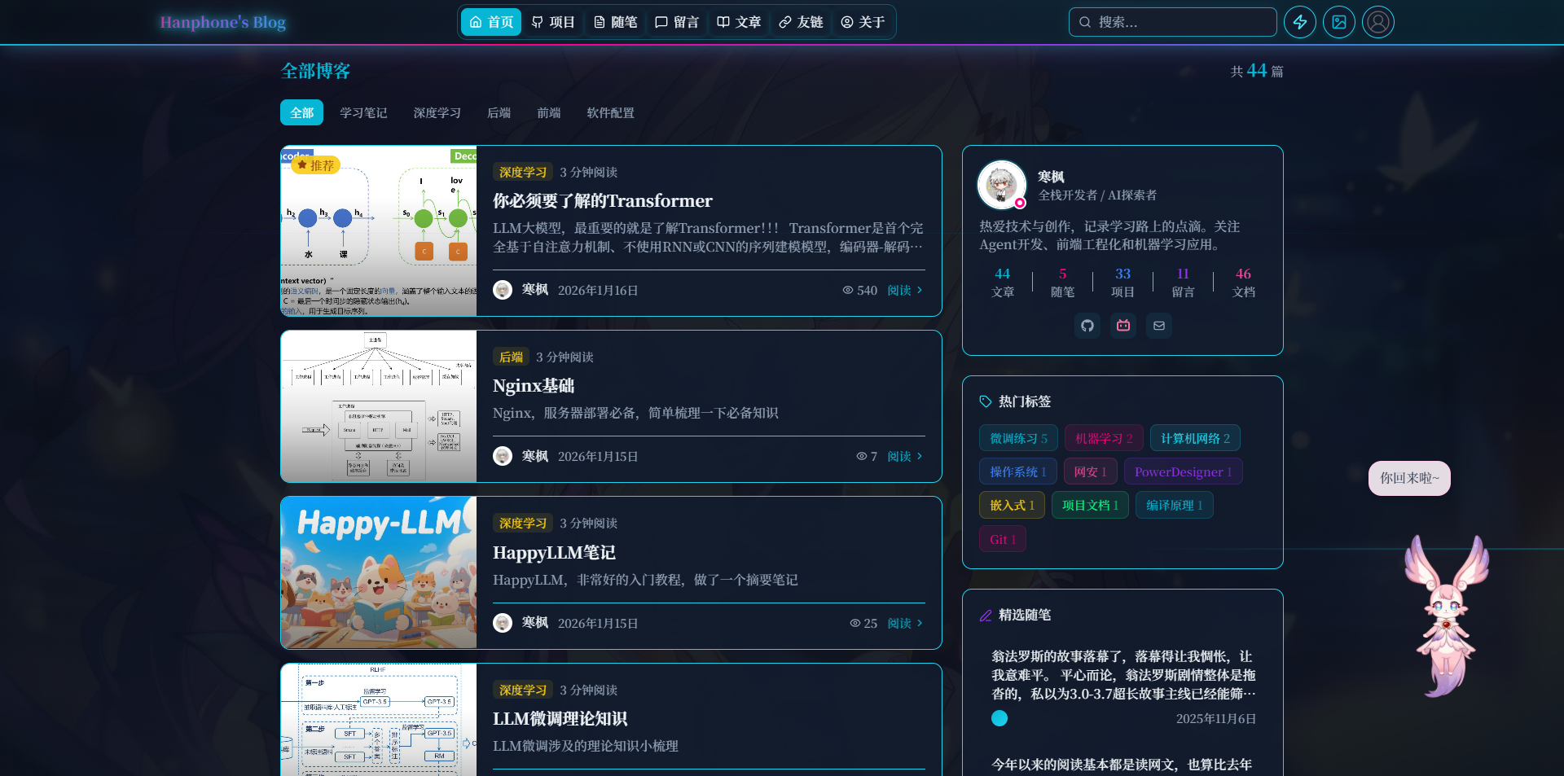Image resolution: width=1564 pixels, height=776 pixels.
Task: Select the 后端 category filter tab
Action: click(499, 112)
